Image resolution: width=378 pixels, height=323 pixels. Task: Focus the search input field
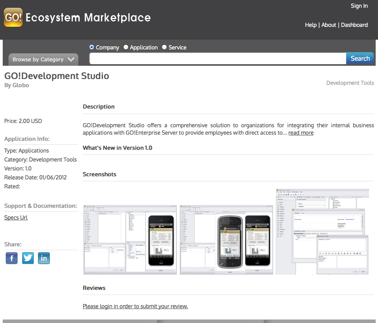click(218, 58)
